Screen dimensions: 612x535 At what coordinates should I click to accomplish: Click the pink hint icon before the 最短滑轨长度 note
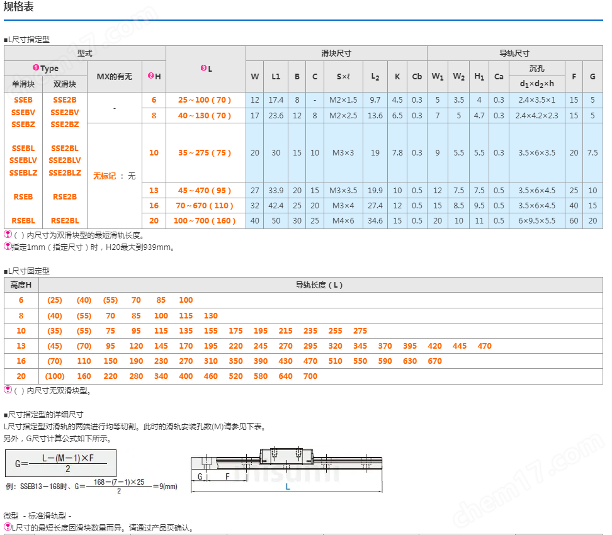[8, 234]
